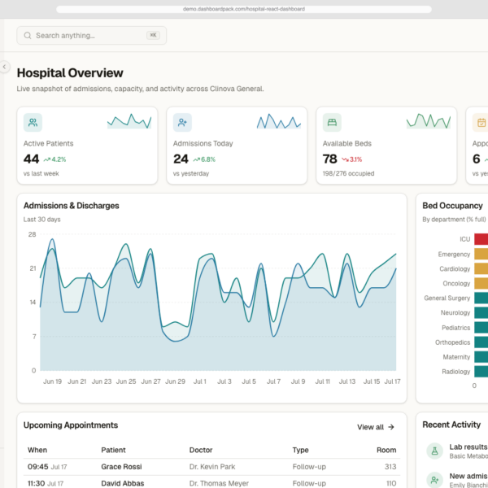The width and height of the screenshot is (488, 488).
Task: Click the 6.8% upward trend indicator
Action: pyautogui.click(x=204, y=159)
